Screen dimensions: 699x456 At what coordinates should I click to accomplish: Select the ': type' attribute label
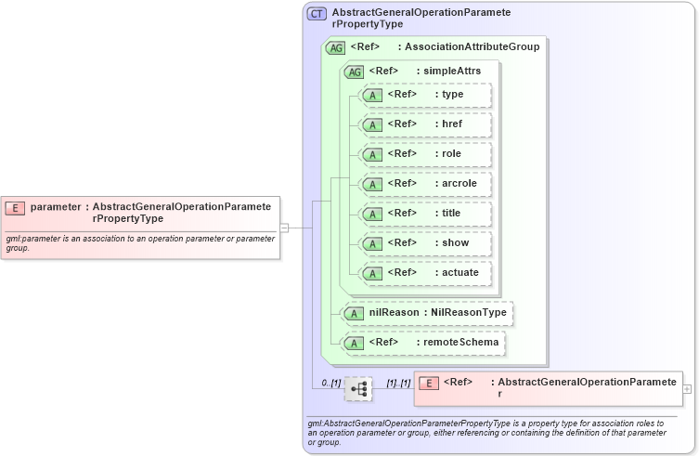[x=449, y=94]
